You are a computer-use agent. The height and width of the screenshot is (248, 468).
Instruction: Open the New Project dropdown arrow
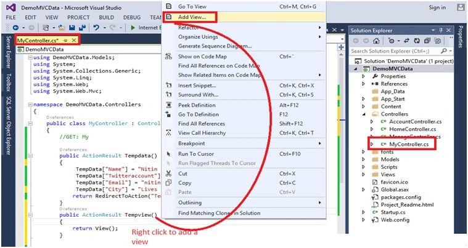[54, 28]
